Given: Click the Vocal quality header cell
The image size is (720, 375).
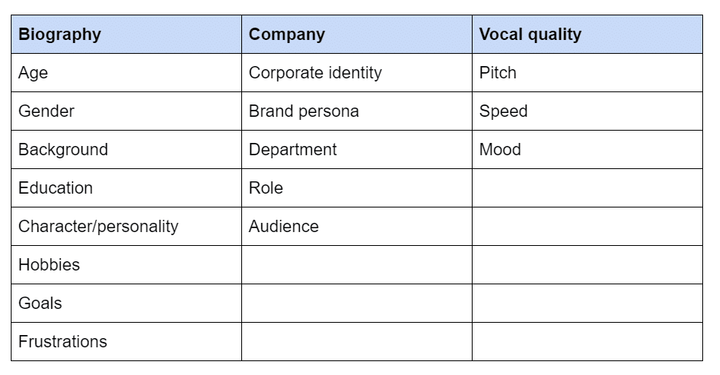Looking at the screenshot, I should (x=587, y=35).
